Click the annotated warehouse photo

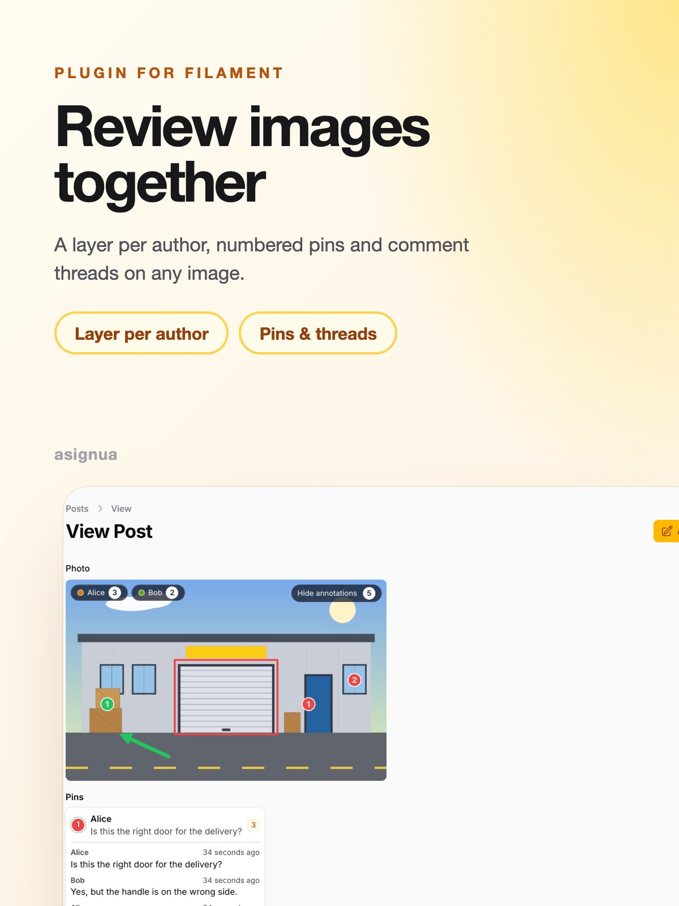tap(226, 680)
